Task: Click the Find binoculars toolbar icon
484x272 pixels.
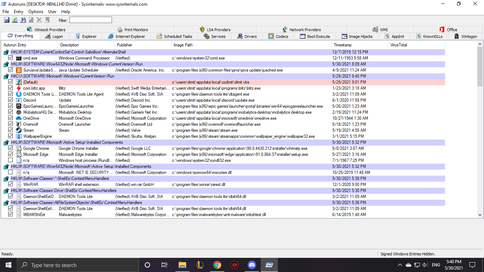Action: pyautogui.click(x=23, y=20)
